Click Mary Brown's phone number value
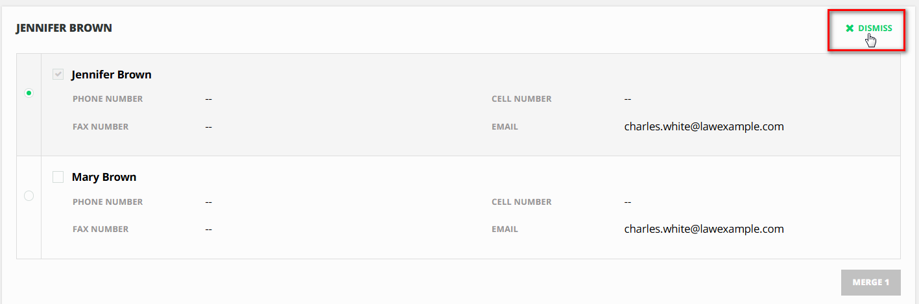919x304 pixels. point(209,202)
